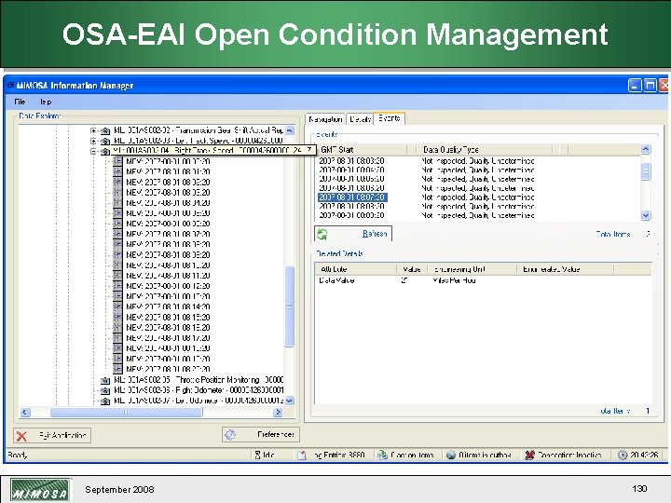Click the tree horizontal scrollbar right arrow
This screenshot has height=503, width=671.
[278, 413]
